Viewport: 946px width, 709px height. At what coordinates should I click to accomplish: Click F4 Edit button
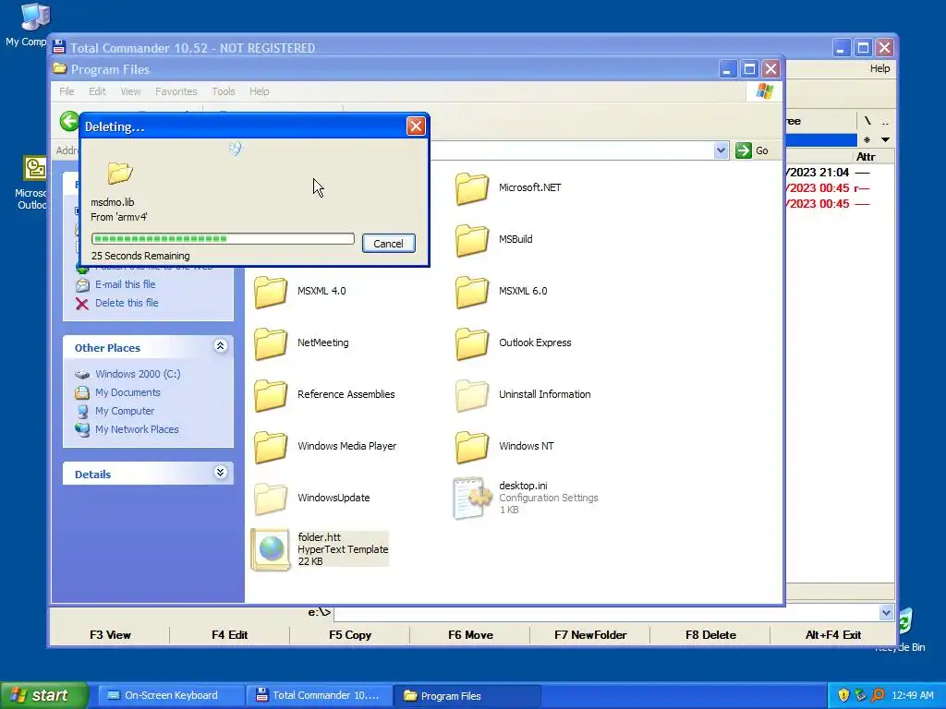[230, 635]
